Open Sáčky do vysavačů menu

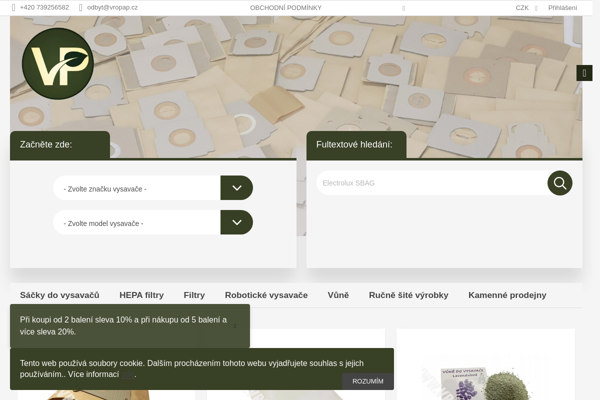[x=59, y=295]
